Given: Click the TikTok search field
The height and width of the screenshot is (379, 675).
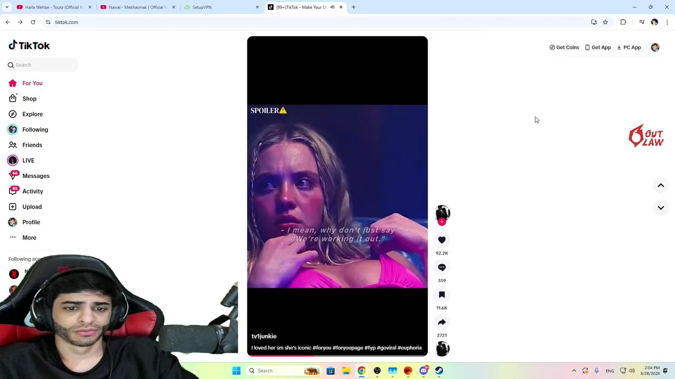Looking at the screenshot, I should tap(42, 65).
